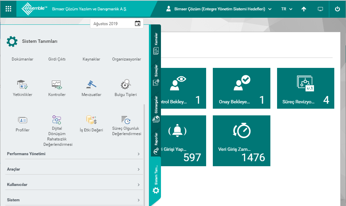Click the Mevzuatlar gavel icon
Viewport: 346px width, 206px height.
[x=91, y=84]
